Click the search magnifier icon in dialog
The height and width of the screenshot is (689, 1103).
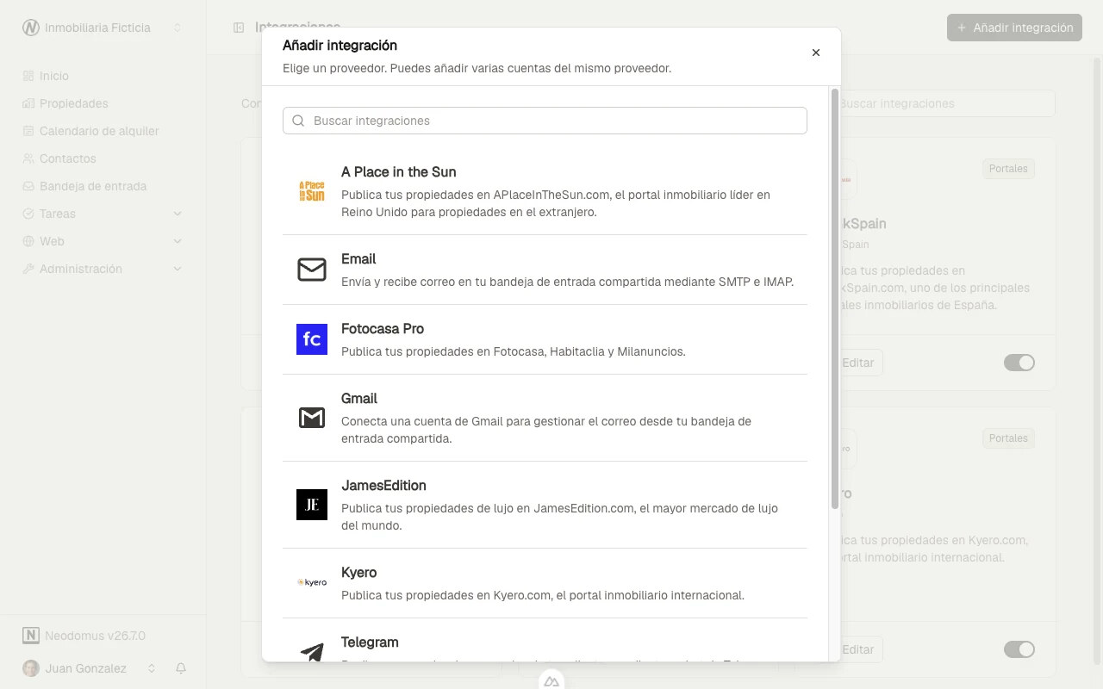point(298,121)
